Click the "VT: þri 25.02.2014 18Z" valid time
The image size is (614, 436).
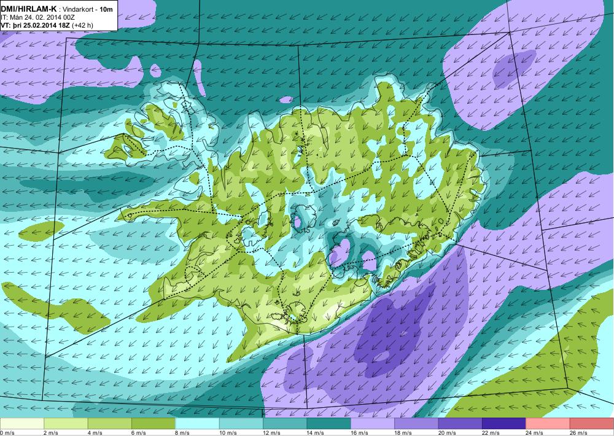(35, 26)
